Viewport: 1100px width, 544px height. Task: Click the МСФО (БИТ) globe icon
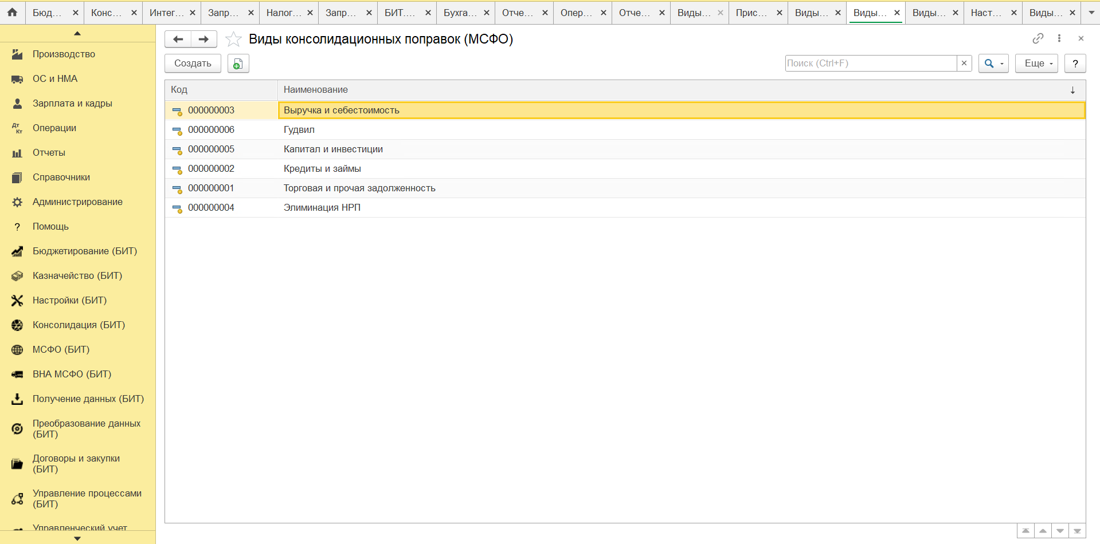click(17, 350)
